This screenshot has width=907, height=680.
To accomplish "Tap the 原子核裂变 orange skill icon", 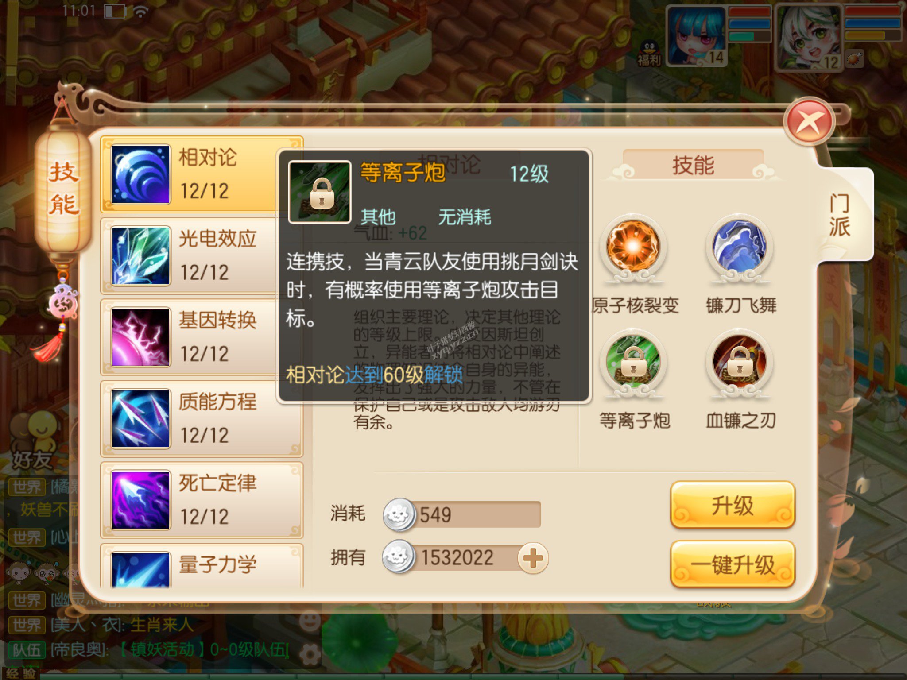I will pyautogui.click(x=633, y=247).
